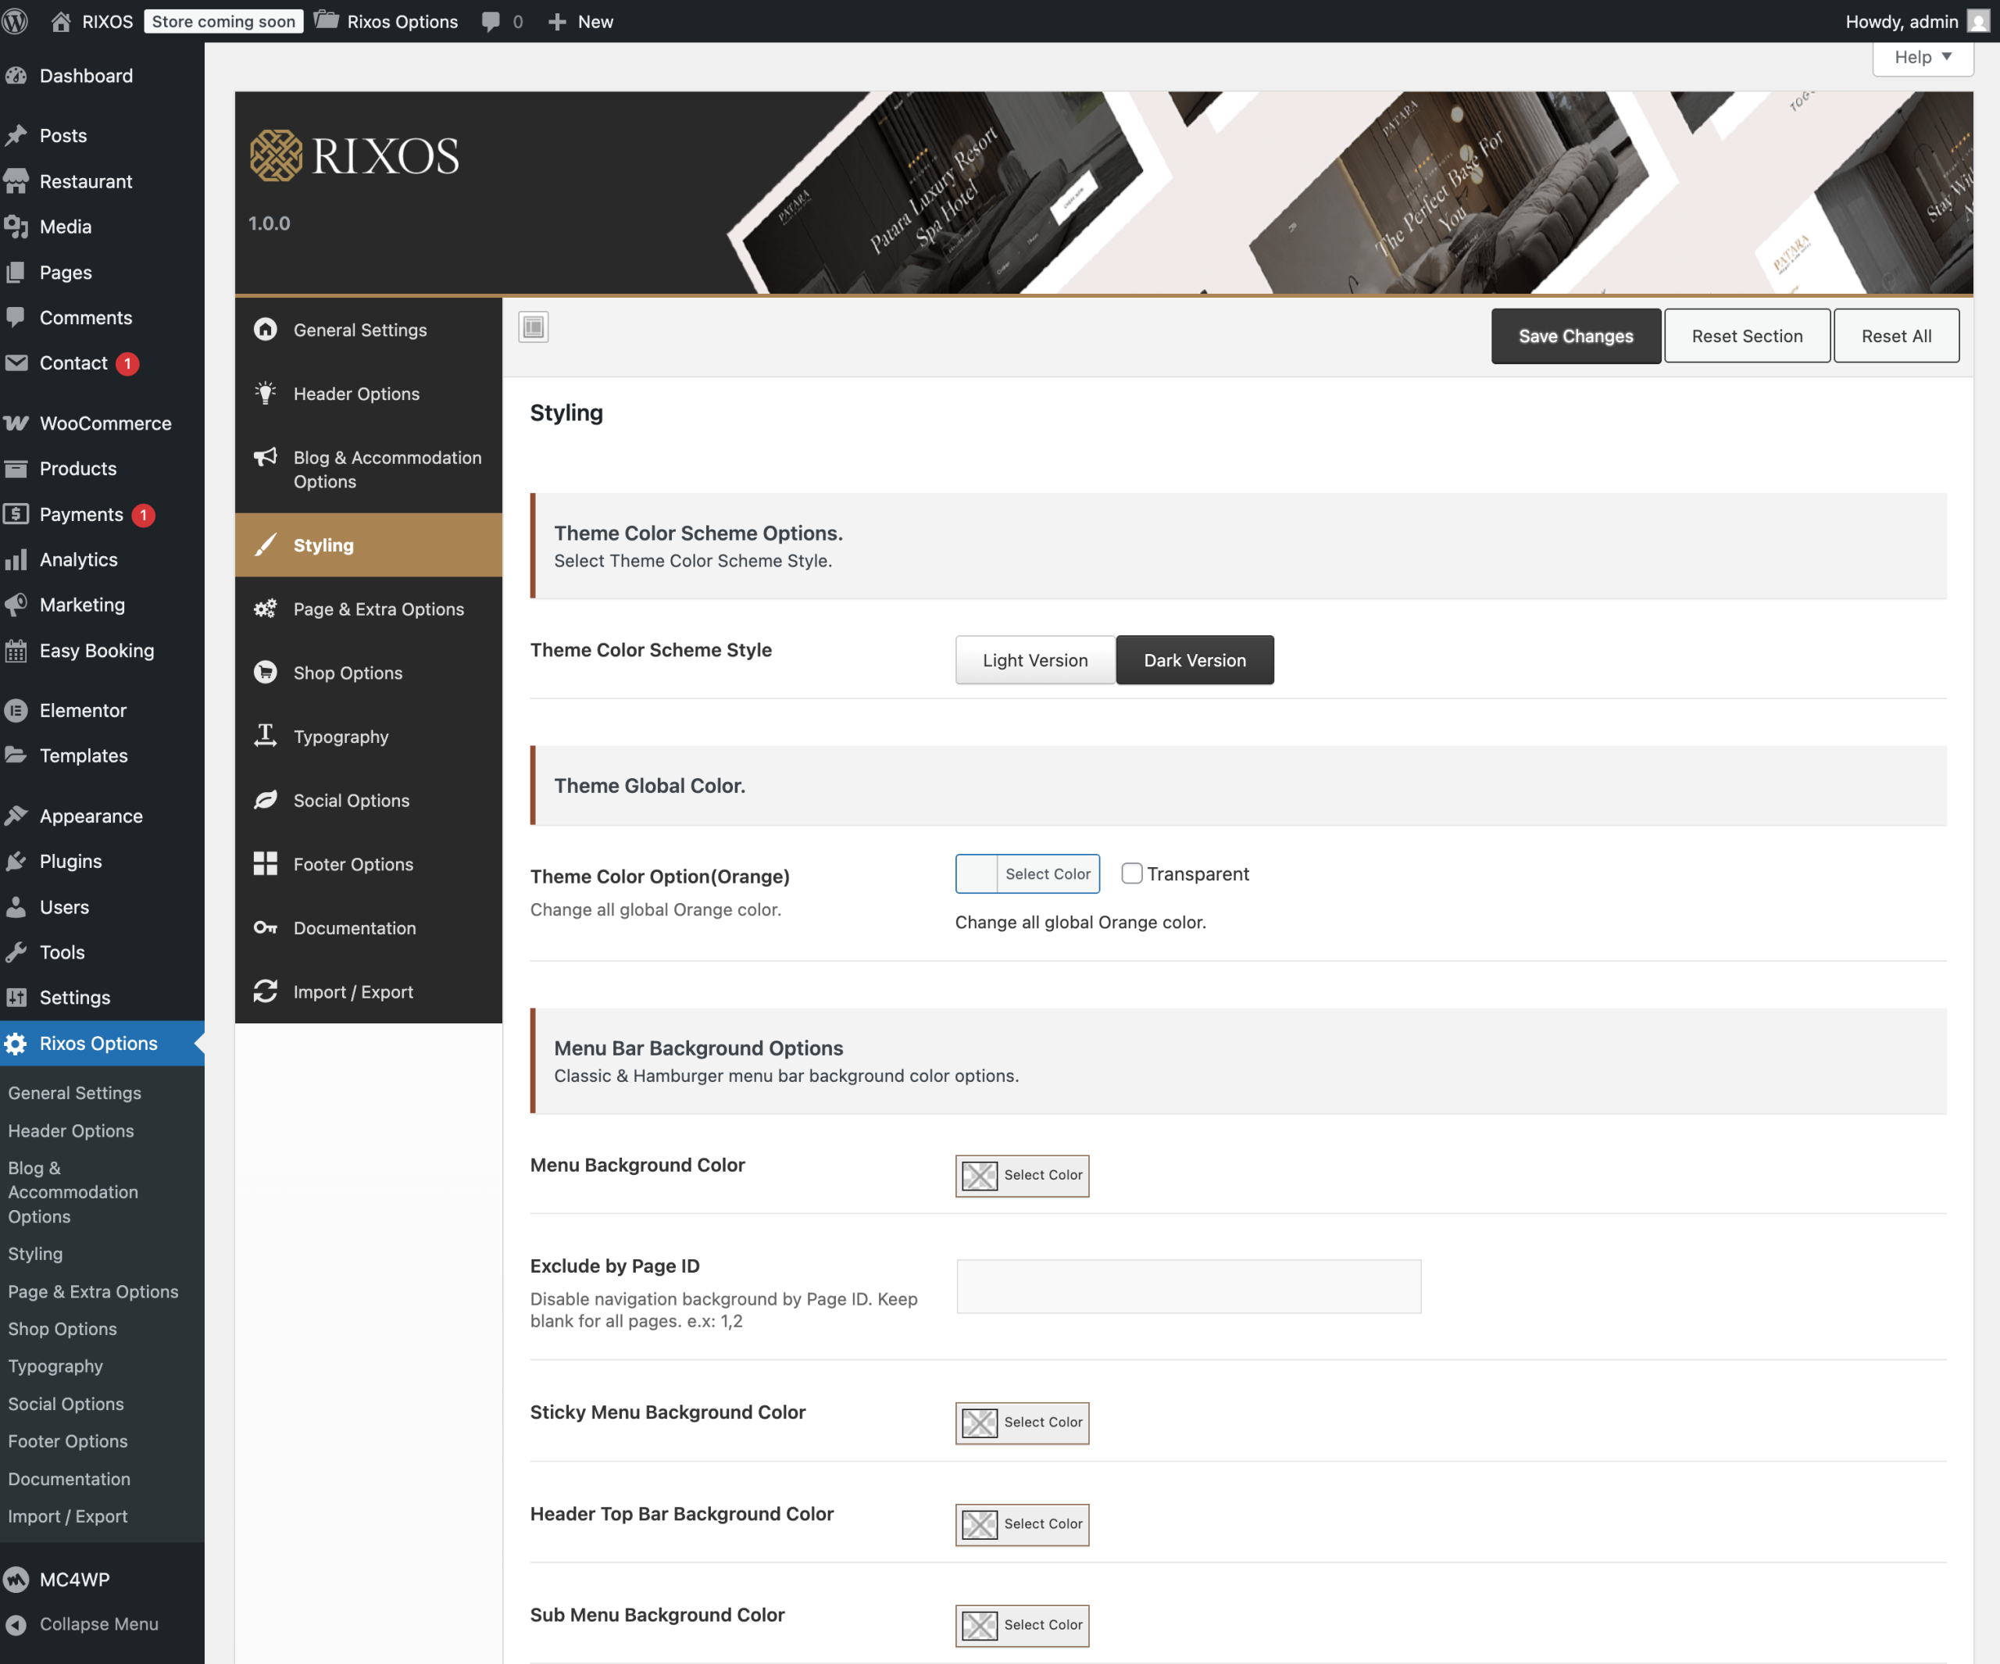The image size is (2000, 1664).
Task: Click the Dashboard gauge icon
Action: (x=16, y=75)
